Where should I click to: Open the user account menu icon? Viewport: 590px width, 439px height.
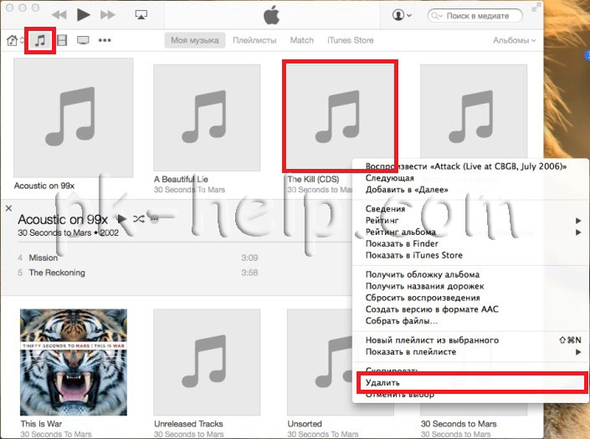pyautogui.click(x=402, y=15)
